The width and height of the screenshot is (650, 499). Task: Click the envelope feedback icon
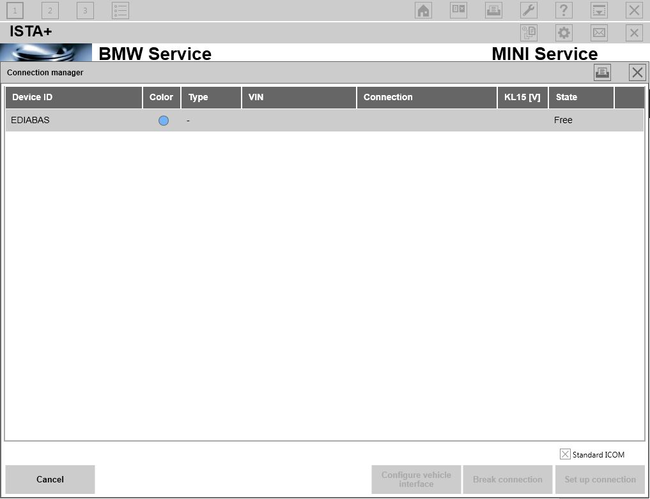pyautogui.click(x=599, y=33)
